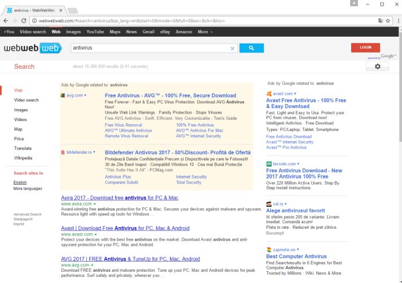Expand www.avira.com result dropdown
402x283 pixels.
coord(95,204)
